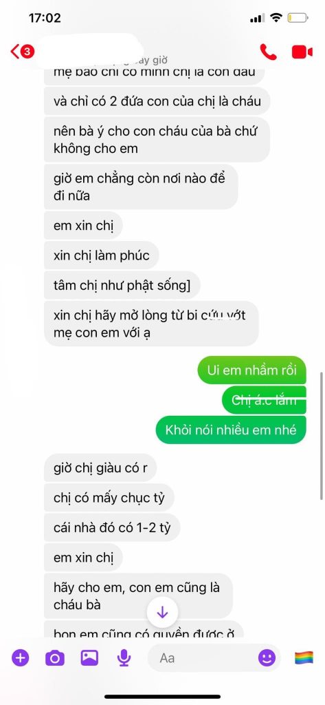Tap the "cái nhà đó có 1-2 tỷ" message
Screen dimensions: 325x705
112,527
